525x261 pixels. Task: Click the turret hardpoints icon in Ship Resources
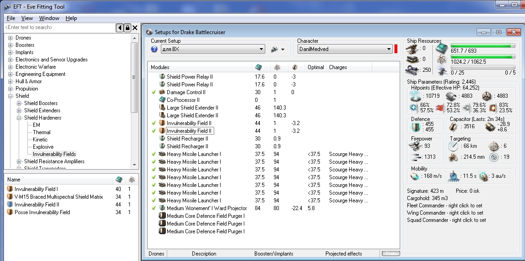click(x=412, y=49)
